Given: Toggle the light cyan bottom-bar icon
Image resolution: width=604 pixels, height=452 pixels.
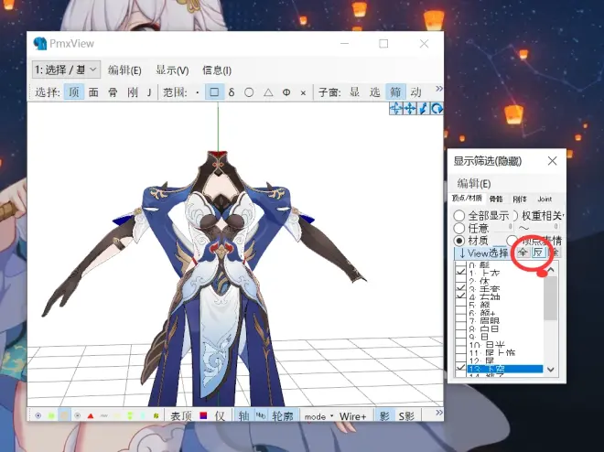Looking at the screenshot, I should (x=144, y=415).
